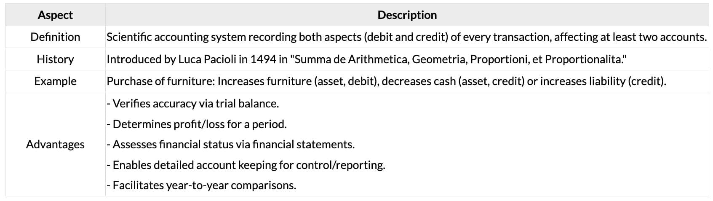Select the Example row label
The width and height of the screenshot is (713, 201).
tap(55, 81)
